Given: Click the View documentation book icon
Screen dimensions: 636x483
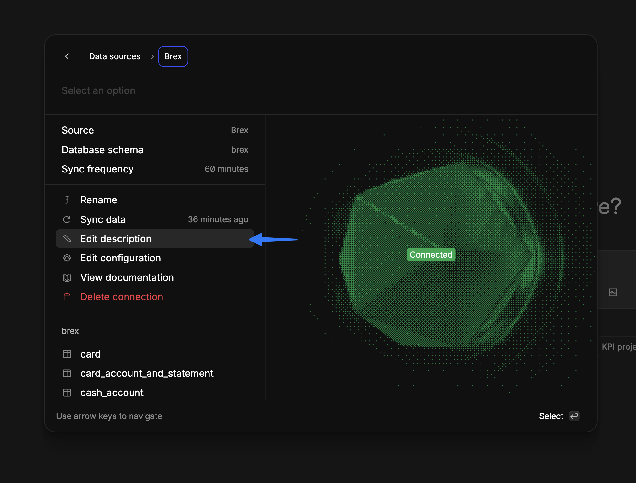Looking at the screenshot, I should [x=67, y=277].
